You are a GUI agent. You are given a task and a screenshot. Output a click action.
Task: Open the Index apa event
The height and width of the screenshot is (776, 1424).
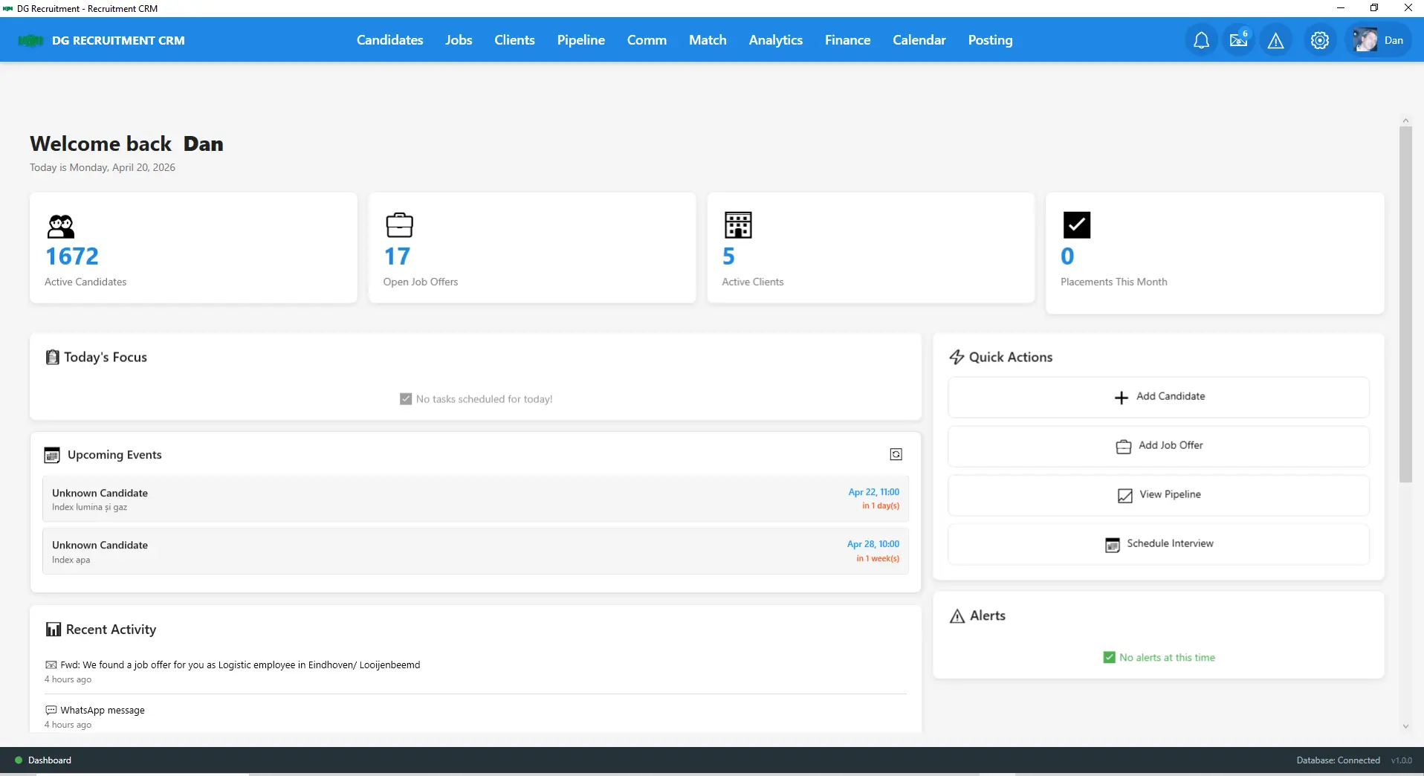(x=476, y=552)
